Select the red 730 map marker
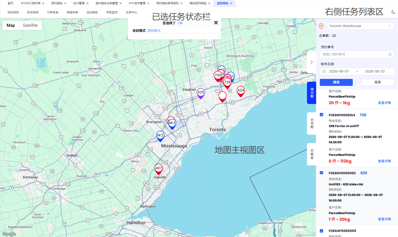 tap(218, 76)
